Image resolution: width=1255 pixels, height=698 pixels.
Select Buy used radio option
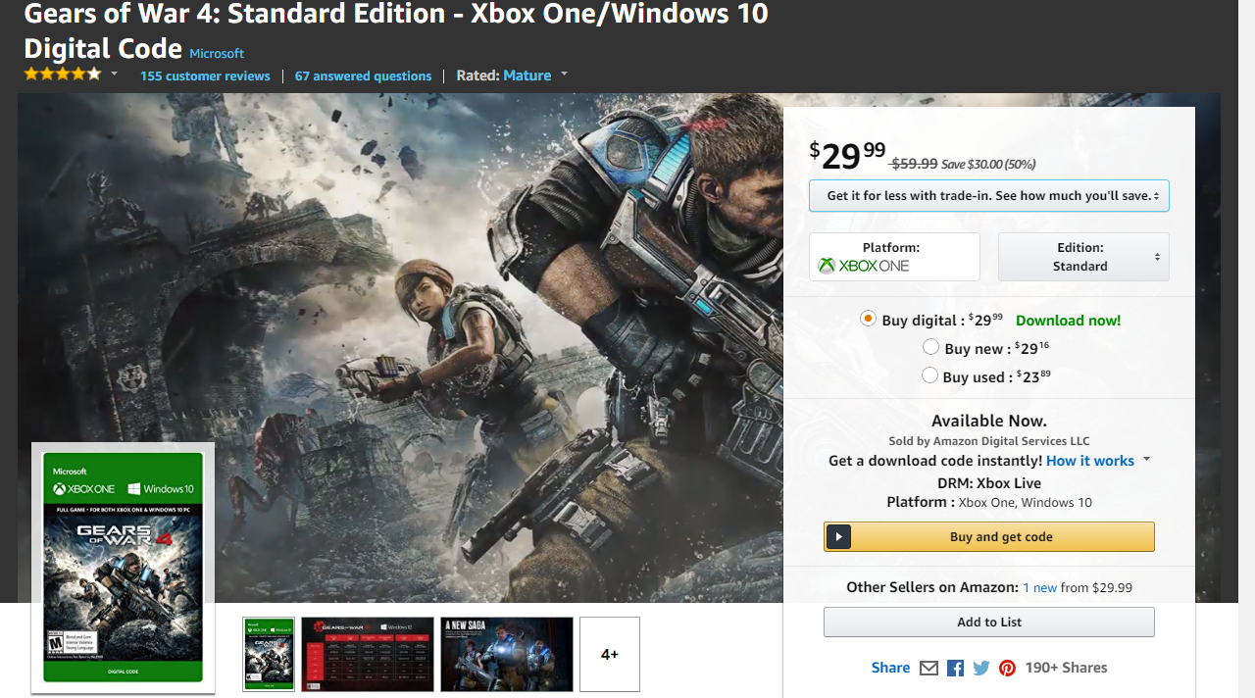[930, 375]
